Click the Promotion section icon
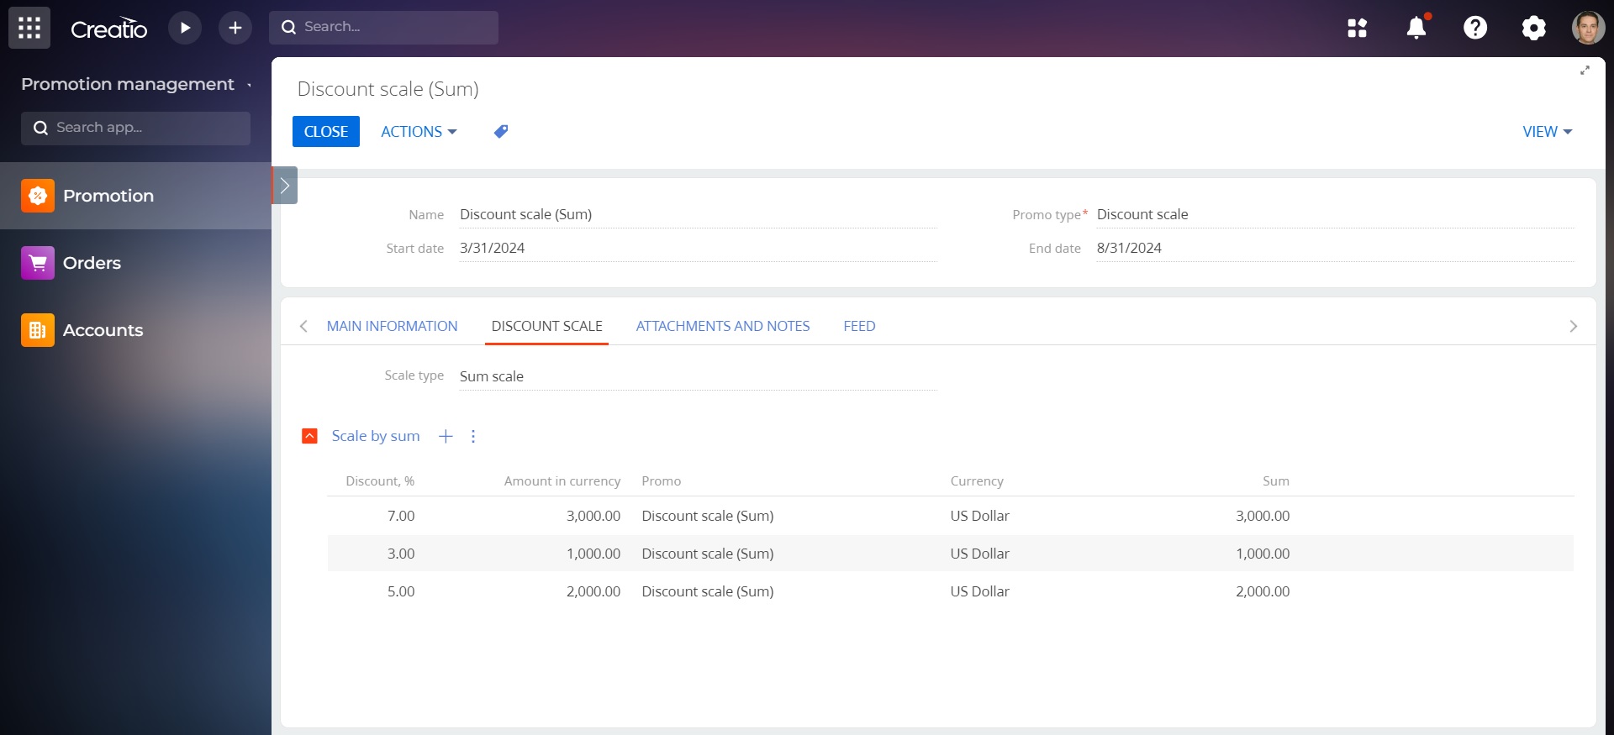1614x735 pixels. point(38,196)
